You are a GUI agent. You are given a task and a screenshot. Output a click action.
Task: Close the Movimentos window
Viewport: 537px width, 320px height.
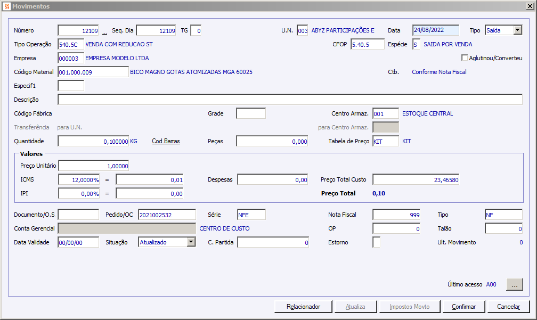coord(530,6)
